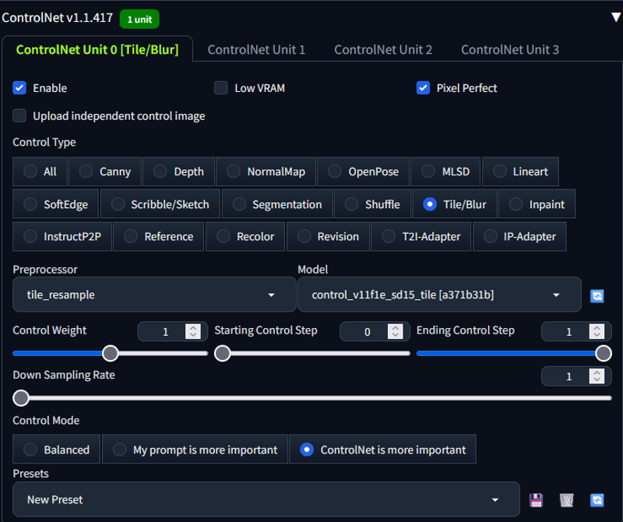
Task: Click the Ending Control Step slider handle
Action: [x=603, y=353]
